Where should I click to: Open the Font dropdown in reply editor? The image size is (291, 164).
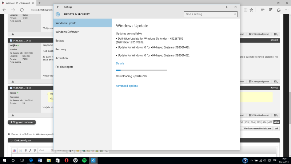pyautogui.click(x=46, y=151)
